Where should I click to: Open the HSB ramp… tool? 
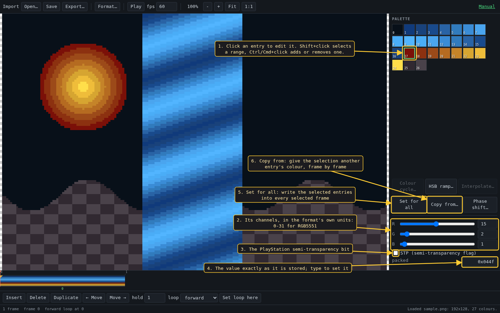tap(441, 186)
